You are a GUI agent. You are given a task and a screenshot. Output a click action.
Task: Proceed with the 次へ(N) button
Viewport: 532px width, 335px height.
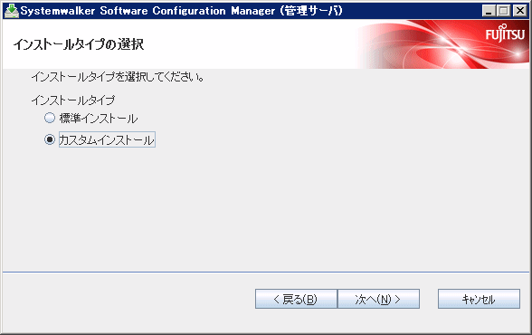tap(378, 299)
